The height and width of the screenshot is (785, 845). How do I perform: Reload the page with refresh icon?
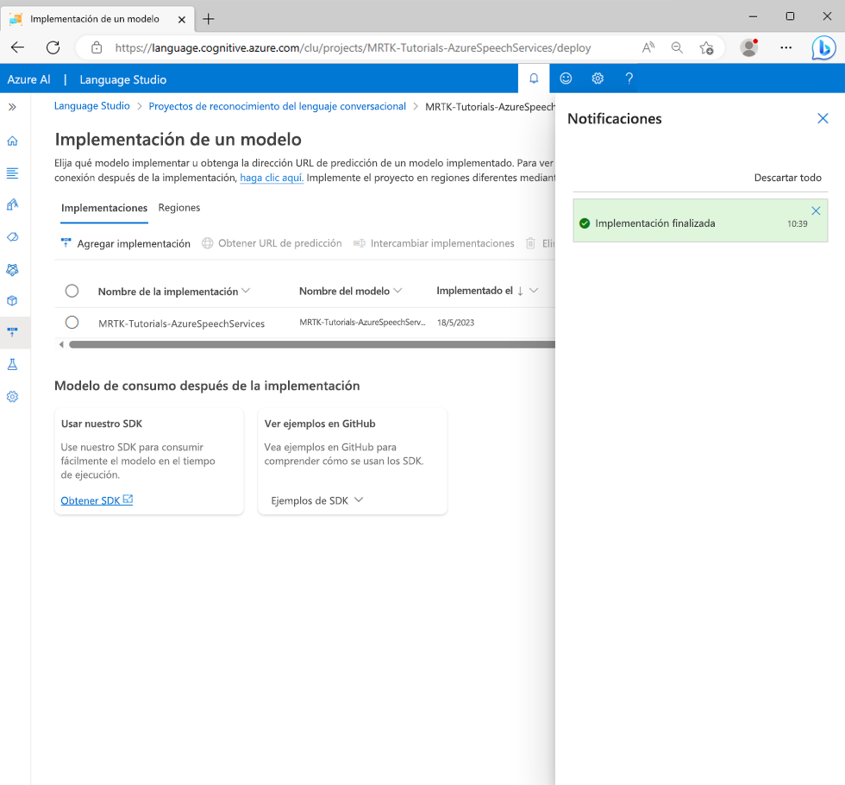[53, 47]
